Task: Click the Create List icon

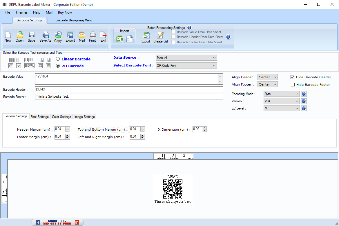Action: [161, 38]
